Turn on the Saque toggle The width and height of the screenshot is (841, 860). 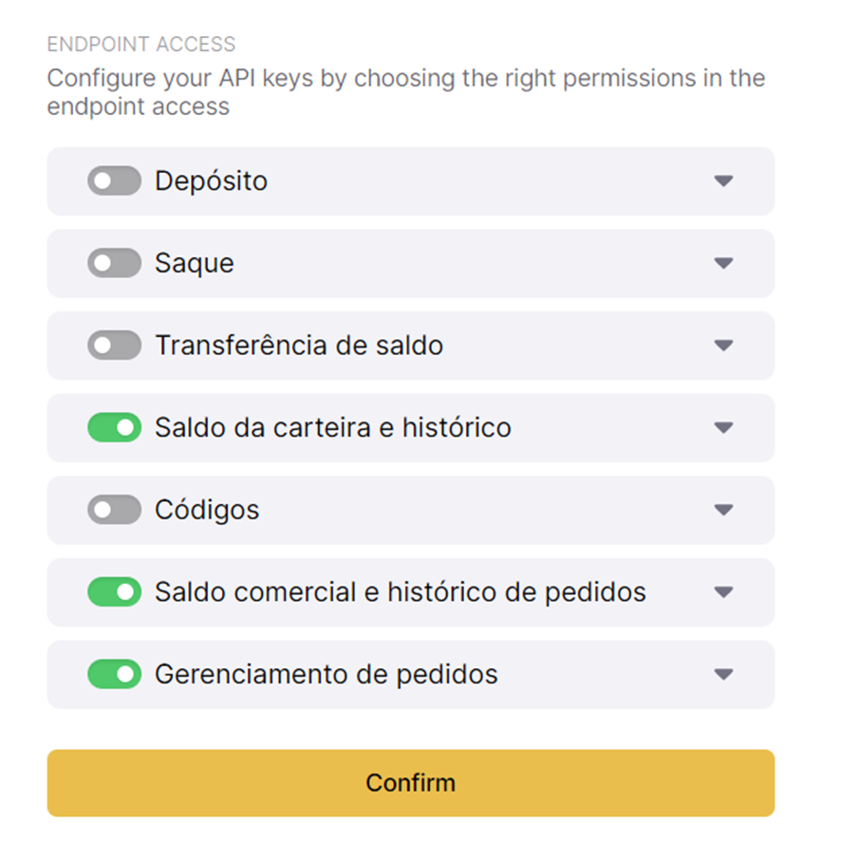114,263
